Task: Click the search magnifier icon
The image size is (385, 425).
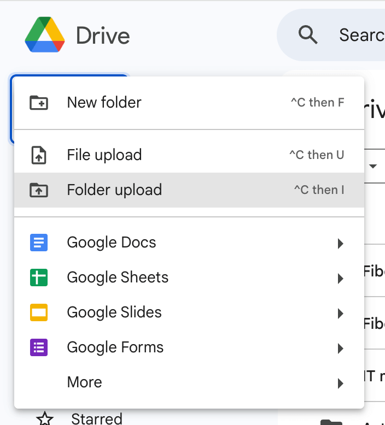Action: click(x=308, y=35)
